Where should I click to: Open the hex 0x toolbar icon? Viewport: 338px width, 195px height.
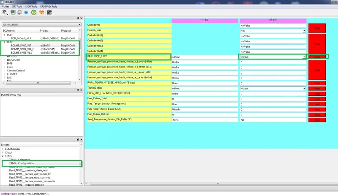[x=49, y=13]
